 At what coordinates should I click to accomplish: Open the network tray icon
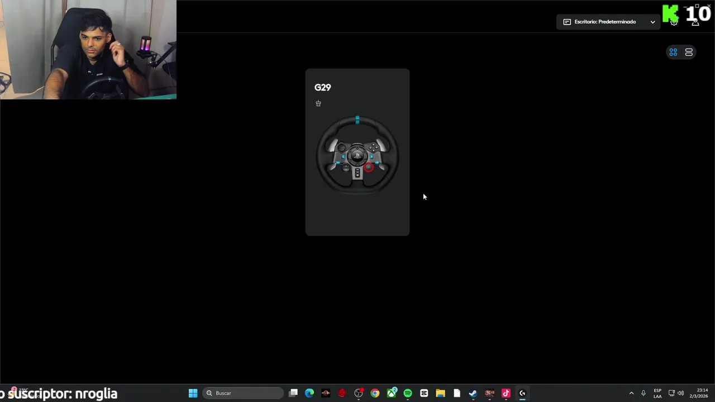671,393
